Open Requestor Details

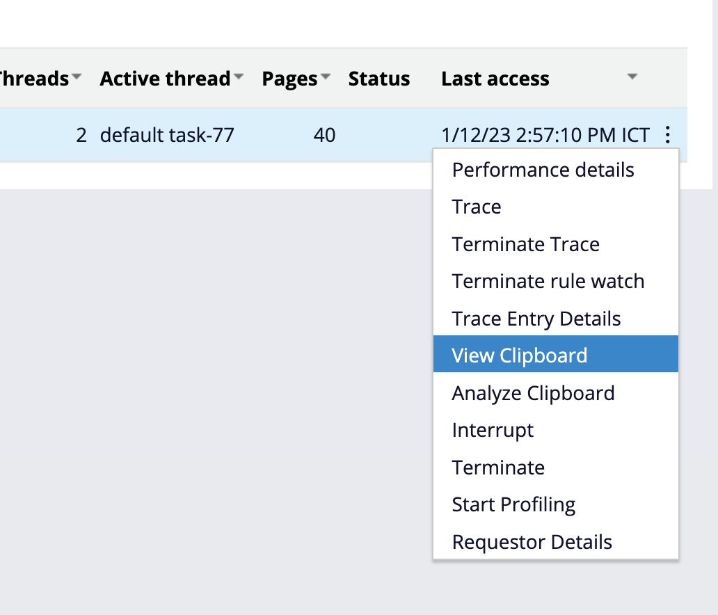[532, 541]
